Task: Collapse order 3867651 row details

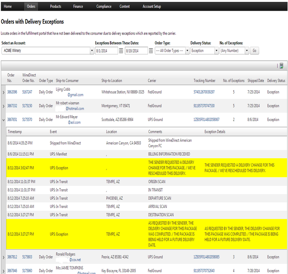Action: [x=4, y=120]
